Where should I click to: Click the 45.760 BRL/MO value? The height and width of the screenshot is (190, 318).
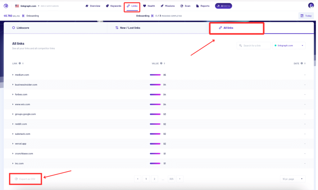pos(12,16)
